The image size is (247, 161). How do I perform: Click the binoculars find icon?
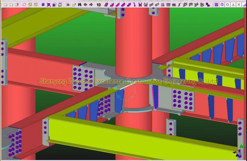click(x=80, y=5)
